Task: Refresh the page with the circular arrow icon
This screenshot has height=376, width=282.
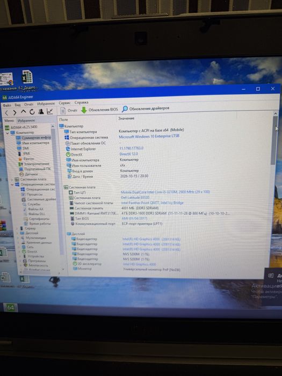Action: (x=32, y=112)
